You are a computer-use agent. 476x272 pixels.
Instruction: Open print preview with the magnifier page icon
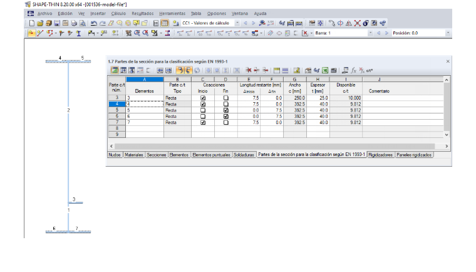82,23
